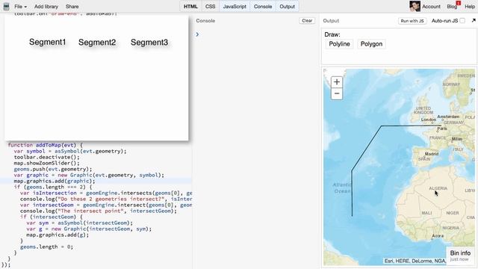Click the ALGERIA label on the map
The width and height of the screenshot is (478, 269).
[x=438, y=188]
